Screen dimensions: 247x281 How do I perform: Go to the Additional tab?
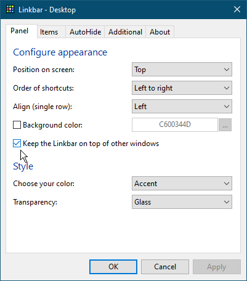125,32
